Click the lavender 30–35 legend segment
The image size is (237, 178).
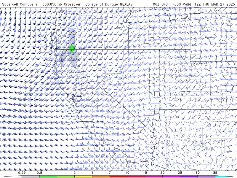(x=206, y=177)
